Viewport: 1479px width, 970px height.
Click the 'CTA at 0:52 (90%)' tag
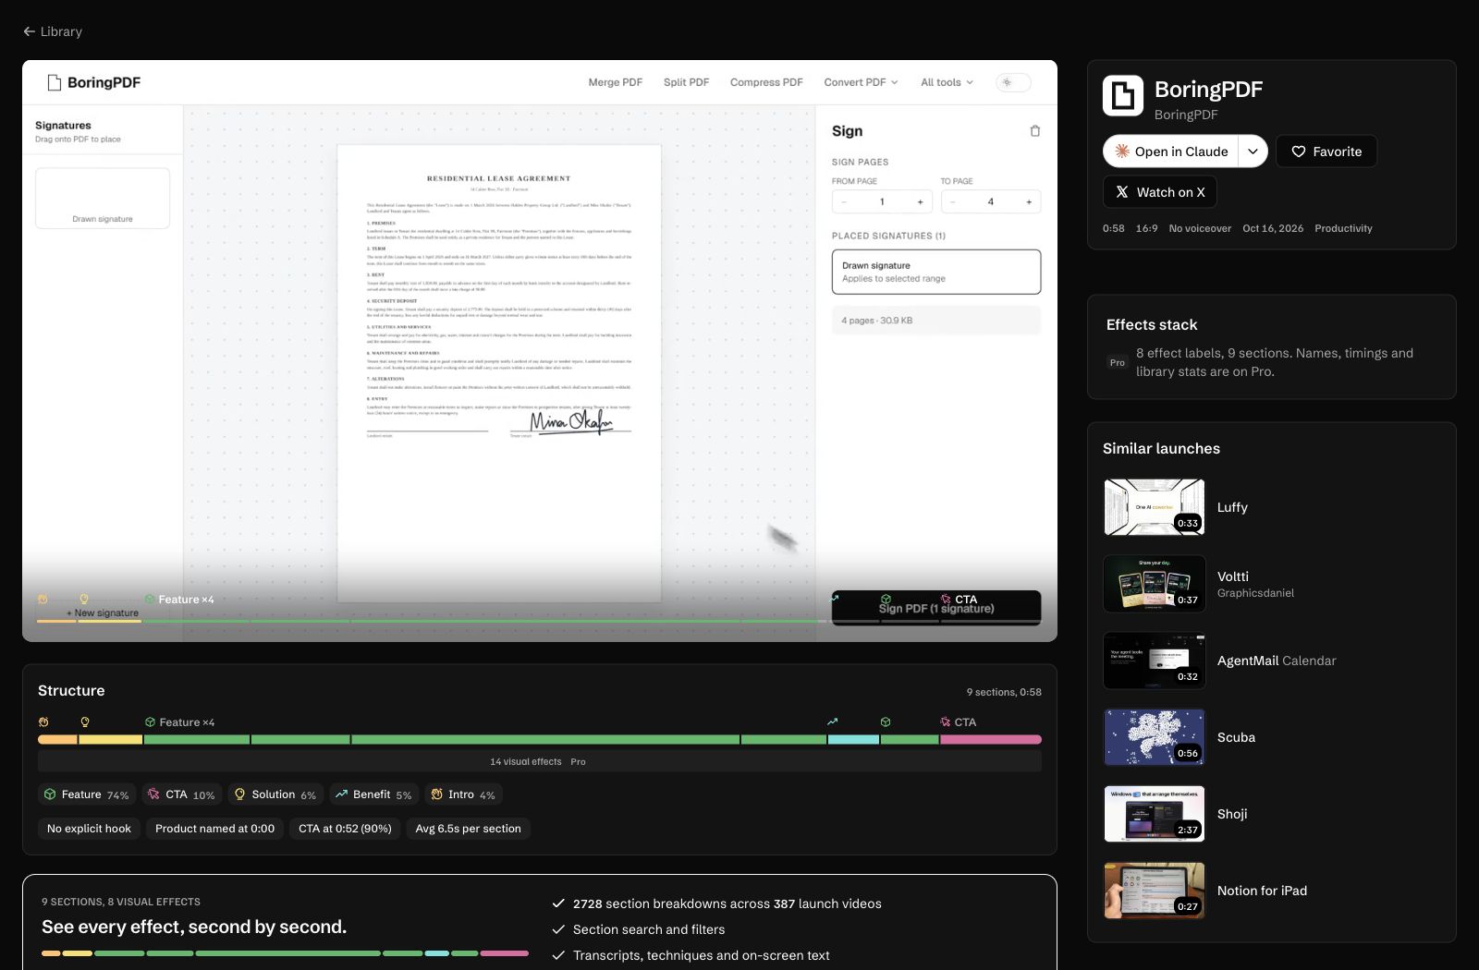(x=345, y=829)
